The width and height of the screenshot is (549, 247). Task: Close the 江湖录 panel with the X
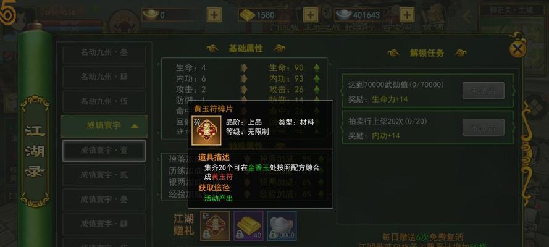click(518, 49)
